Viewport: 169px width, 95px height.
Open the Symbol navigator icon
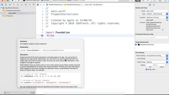click(x=10, y=5)
